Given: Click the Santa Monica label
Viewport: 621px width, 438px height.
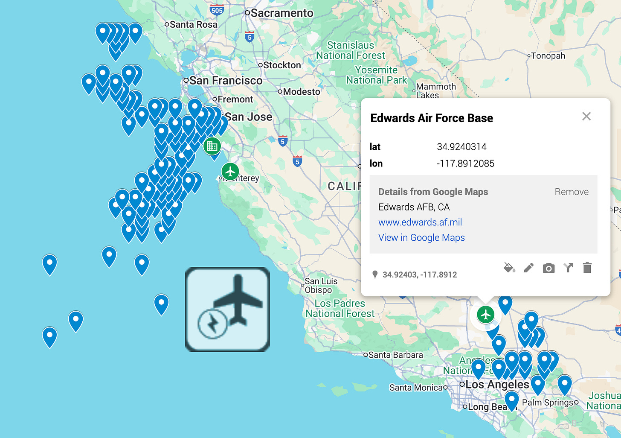Looking at the screenshot, I should click(416, 388).
